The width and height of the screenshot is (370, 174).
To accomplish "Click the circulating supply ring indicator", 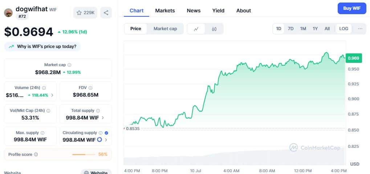I will 99,139.
